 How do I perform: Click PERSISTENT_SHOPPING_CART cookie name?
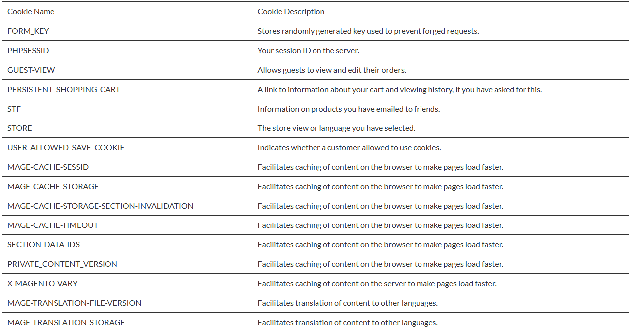point(64,89)
